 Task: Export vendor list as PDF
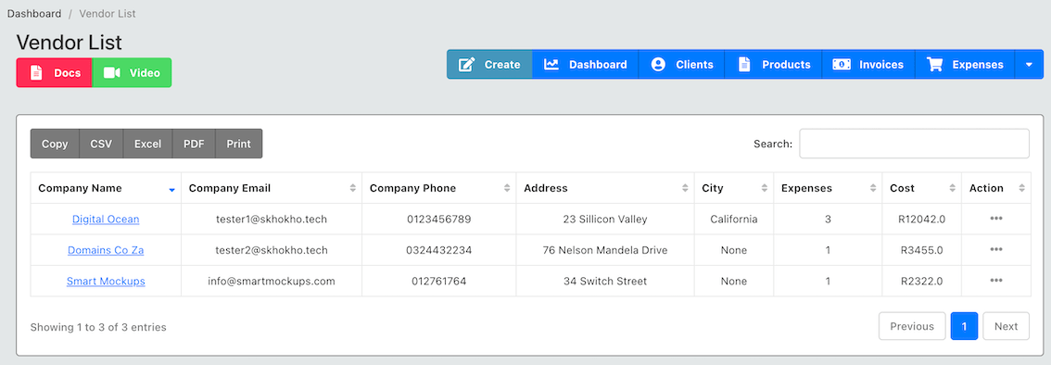coord(194,144)
